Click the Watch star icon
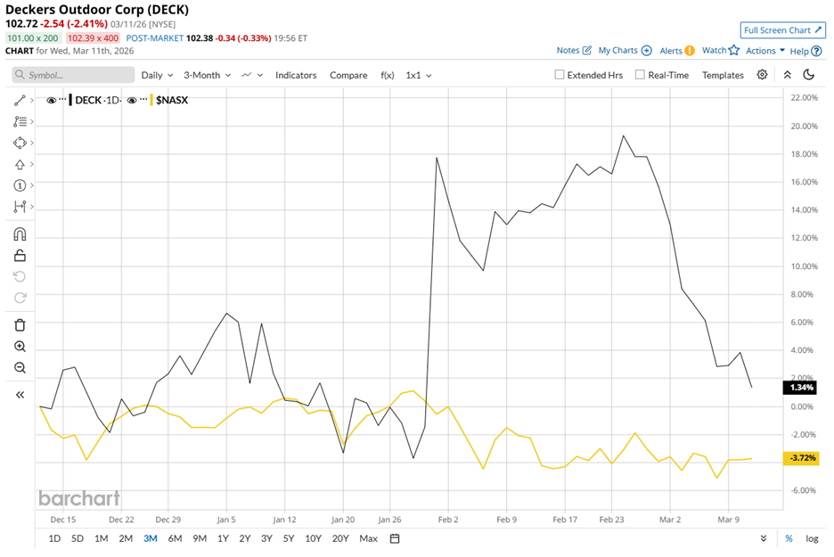 [734, 50]
